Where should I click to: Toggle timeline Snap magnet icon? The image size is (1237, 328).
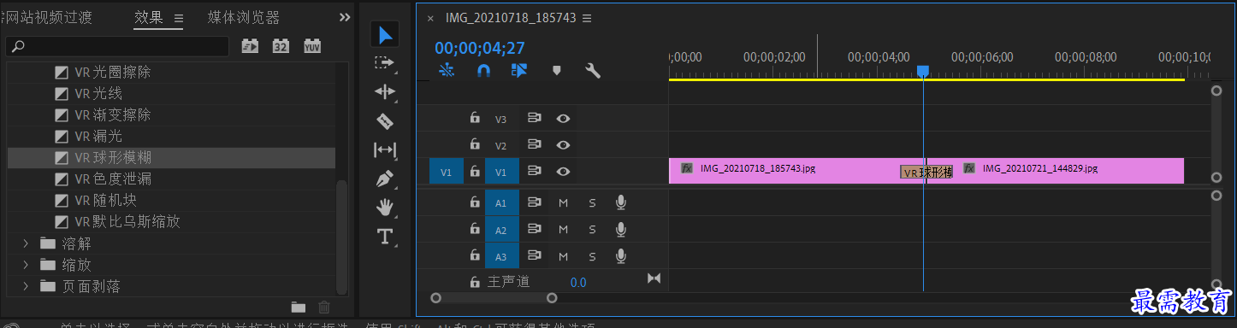coord(482,71)
